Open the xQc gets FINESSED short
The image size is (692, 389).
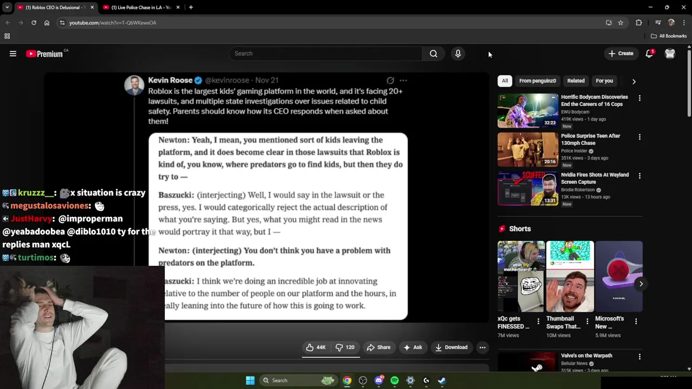(521, 277)
